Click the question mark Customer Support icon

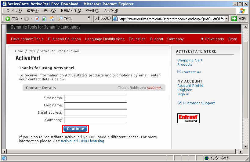click(x=179, y=103)
